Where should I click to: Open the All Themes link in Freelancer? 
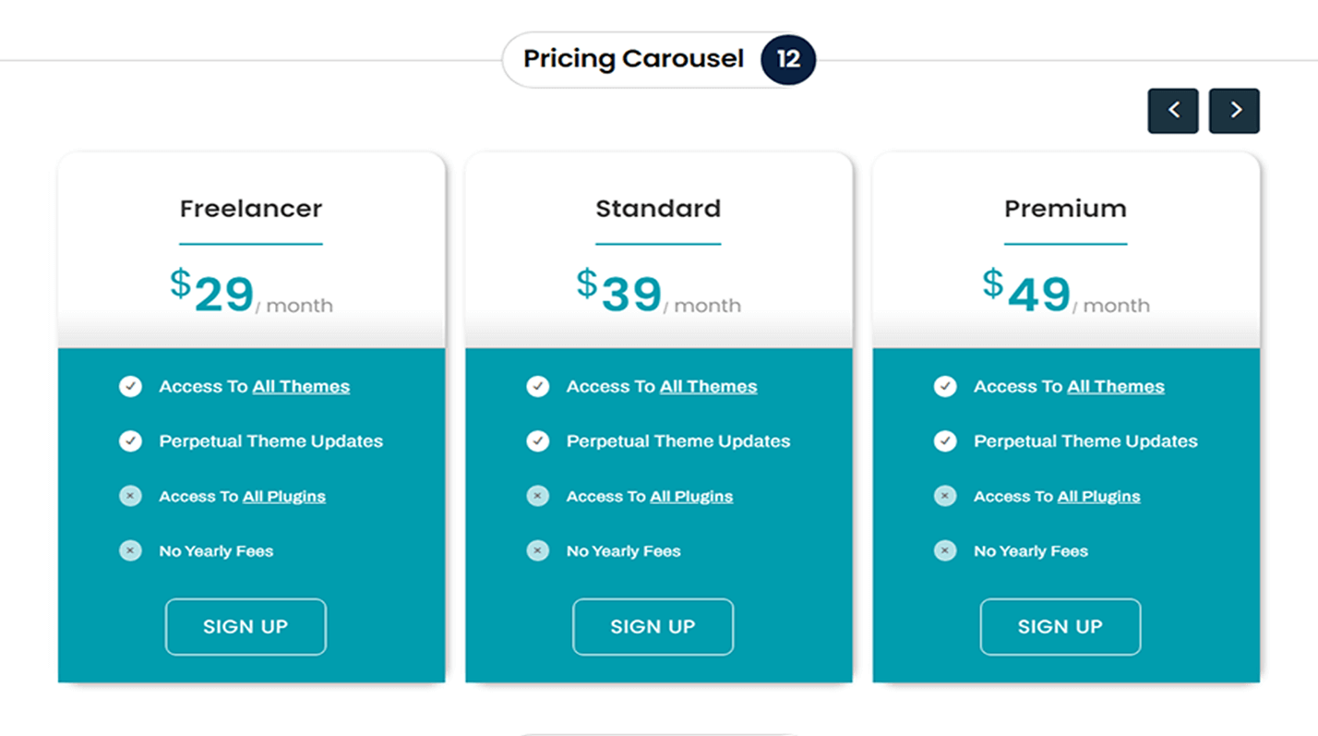click(301, 387)
